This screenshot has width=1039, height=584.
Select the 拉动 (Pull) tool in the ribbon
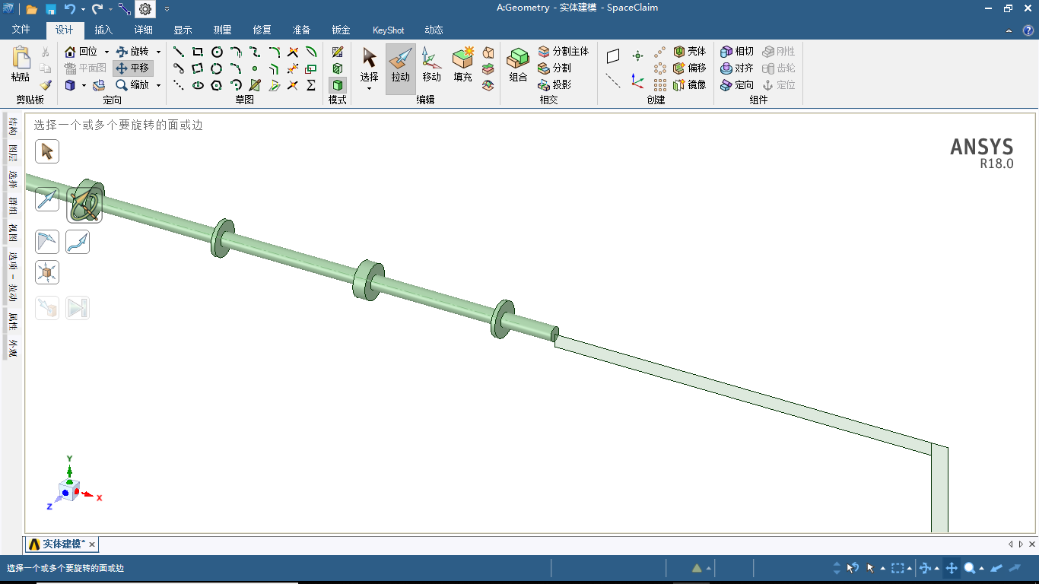click(401, 68)
